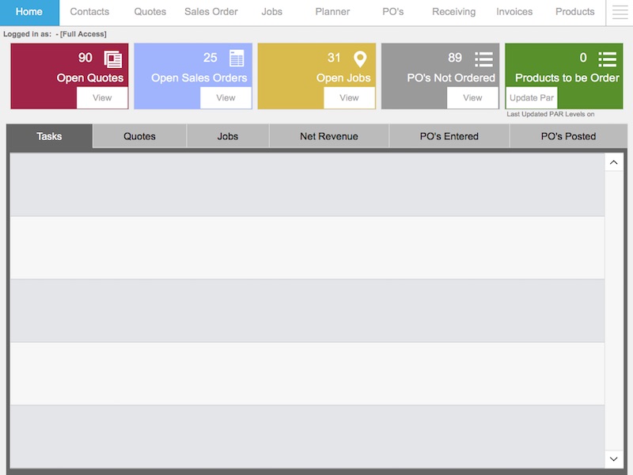
Task: Open the PO's Posted tab
Action: [x=568, y=136]
